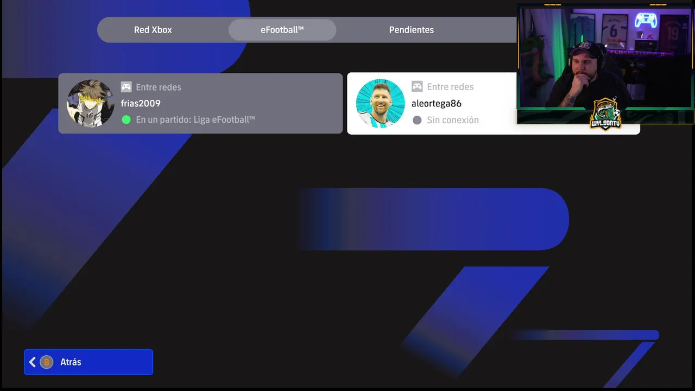The height and width of the screenshot is (391, 695).
Task: Go back with the Atrás button
Action: click(x=89, y=362)
